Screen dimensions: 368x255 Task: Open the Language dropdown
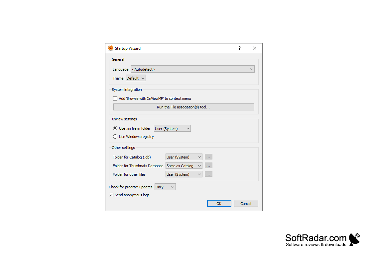click(x=192, y=69)
